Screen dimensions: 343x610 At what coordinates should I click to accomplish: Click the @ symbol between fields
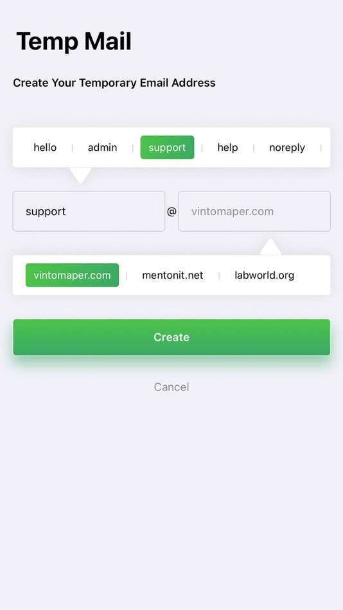tap(171, 211)
